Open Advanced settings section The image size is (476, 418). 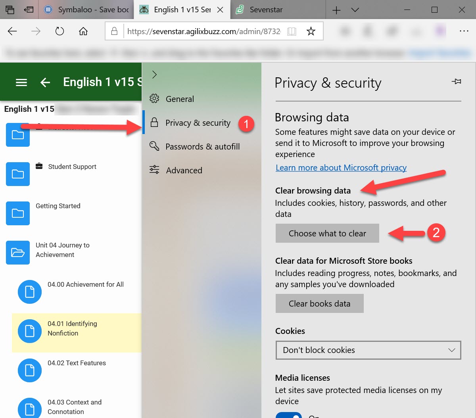click(202, 171)
